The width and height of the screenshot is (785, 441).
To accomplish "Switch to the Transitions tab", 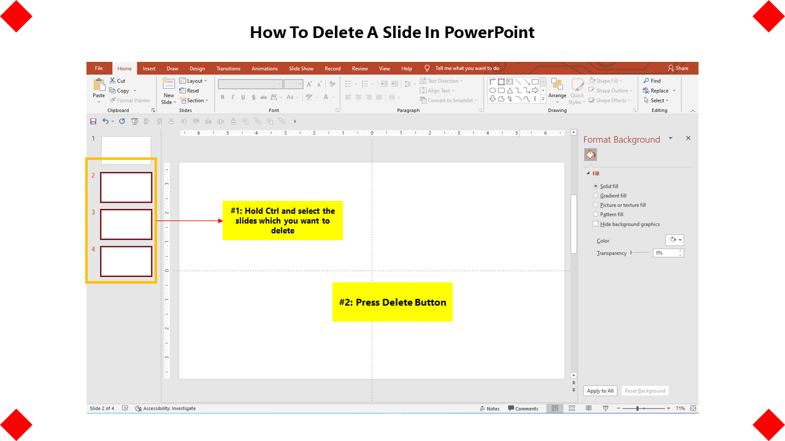I will point(229,69).
